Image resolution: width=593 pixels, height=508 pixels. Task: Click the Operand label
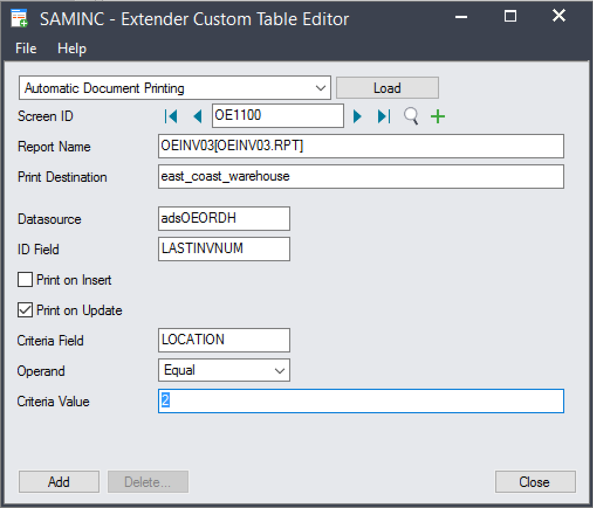coord(41,371)
